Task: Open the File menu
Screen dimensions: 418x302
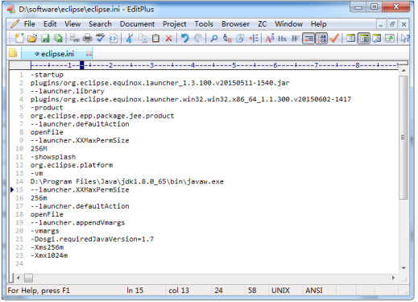Action: click(x=30, y=24)
